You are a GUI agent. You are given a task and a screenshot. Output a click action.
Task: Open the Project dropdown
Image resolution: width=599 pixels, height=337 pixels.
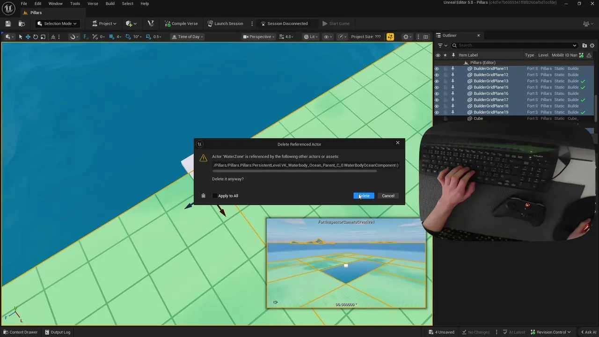(x=104, y=23)
